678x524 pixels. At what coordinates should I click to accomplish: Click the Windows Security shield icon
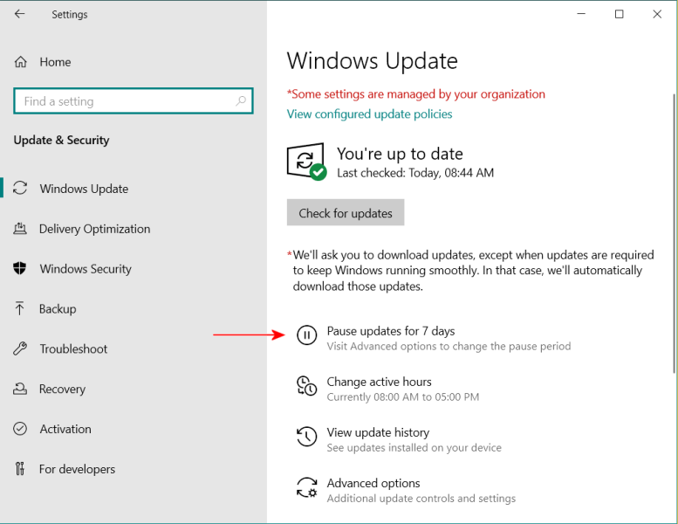[x=20, y=269]
